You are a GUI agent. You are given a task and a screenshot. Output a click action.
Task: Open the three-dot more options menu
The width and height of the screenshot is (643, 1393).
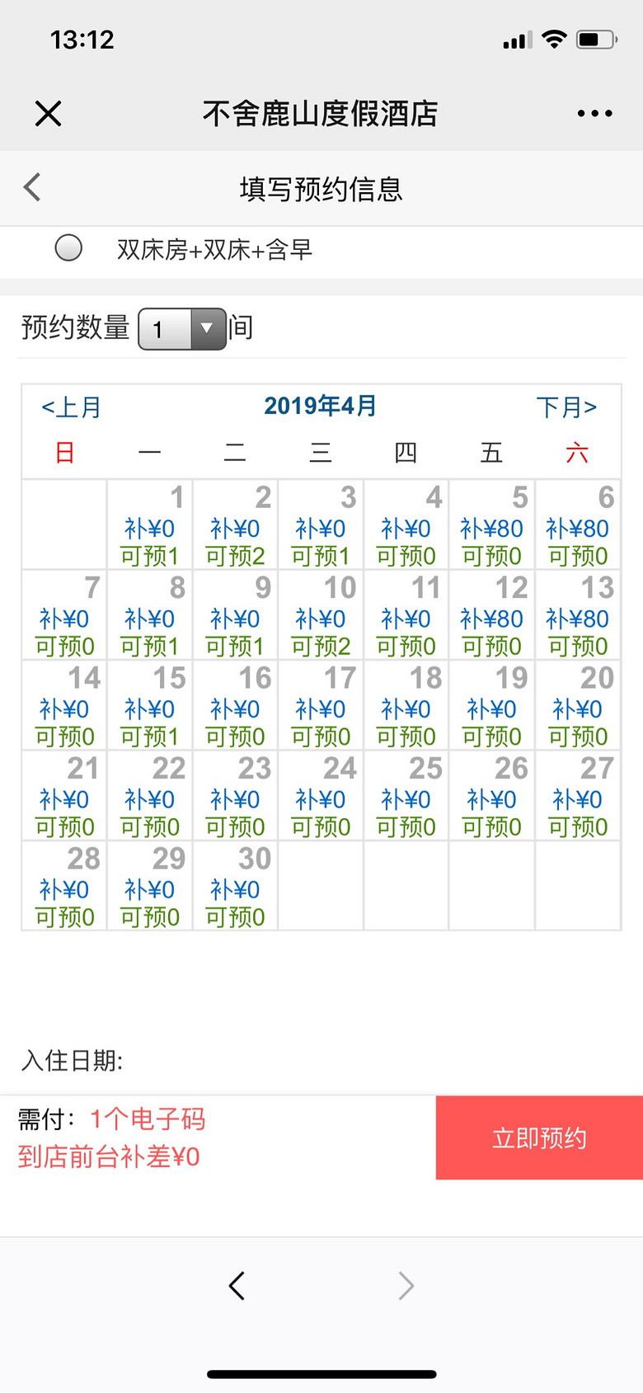[594, 113]
